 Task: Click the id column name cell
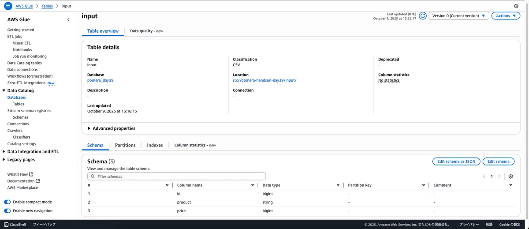[179, 194]
